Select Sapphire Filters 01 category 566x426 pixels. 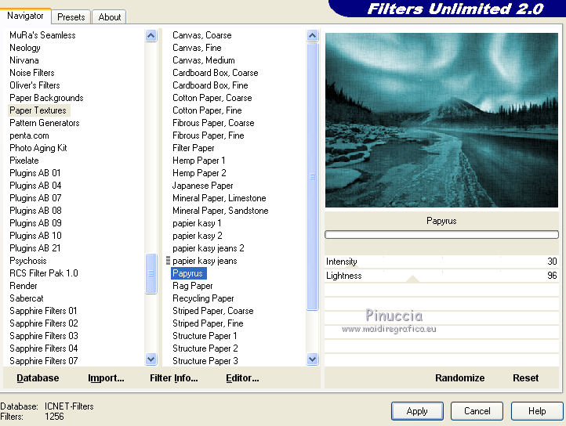click(x=43, y=311)
